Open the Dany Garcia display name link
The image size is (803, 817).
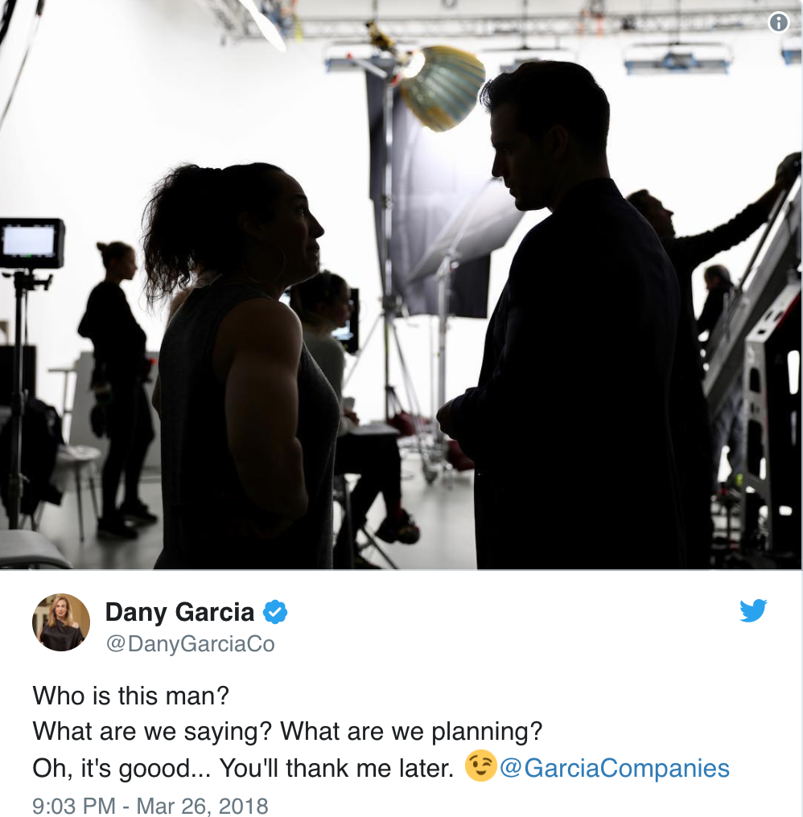coord(179,612)
